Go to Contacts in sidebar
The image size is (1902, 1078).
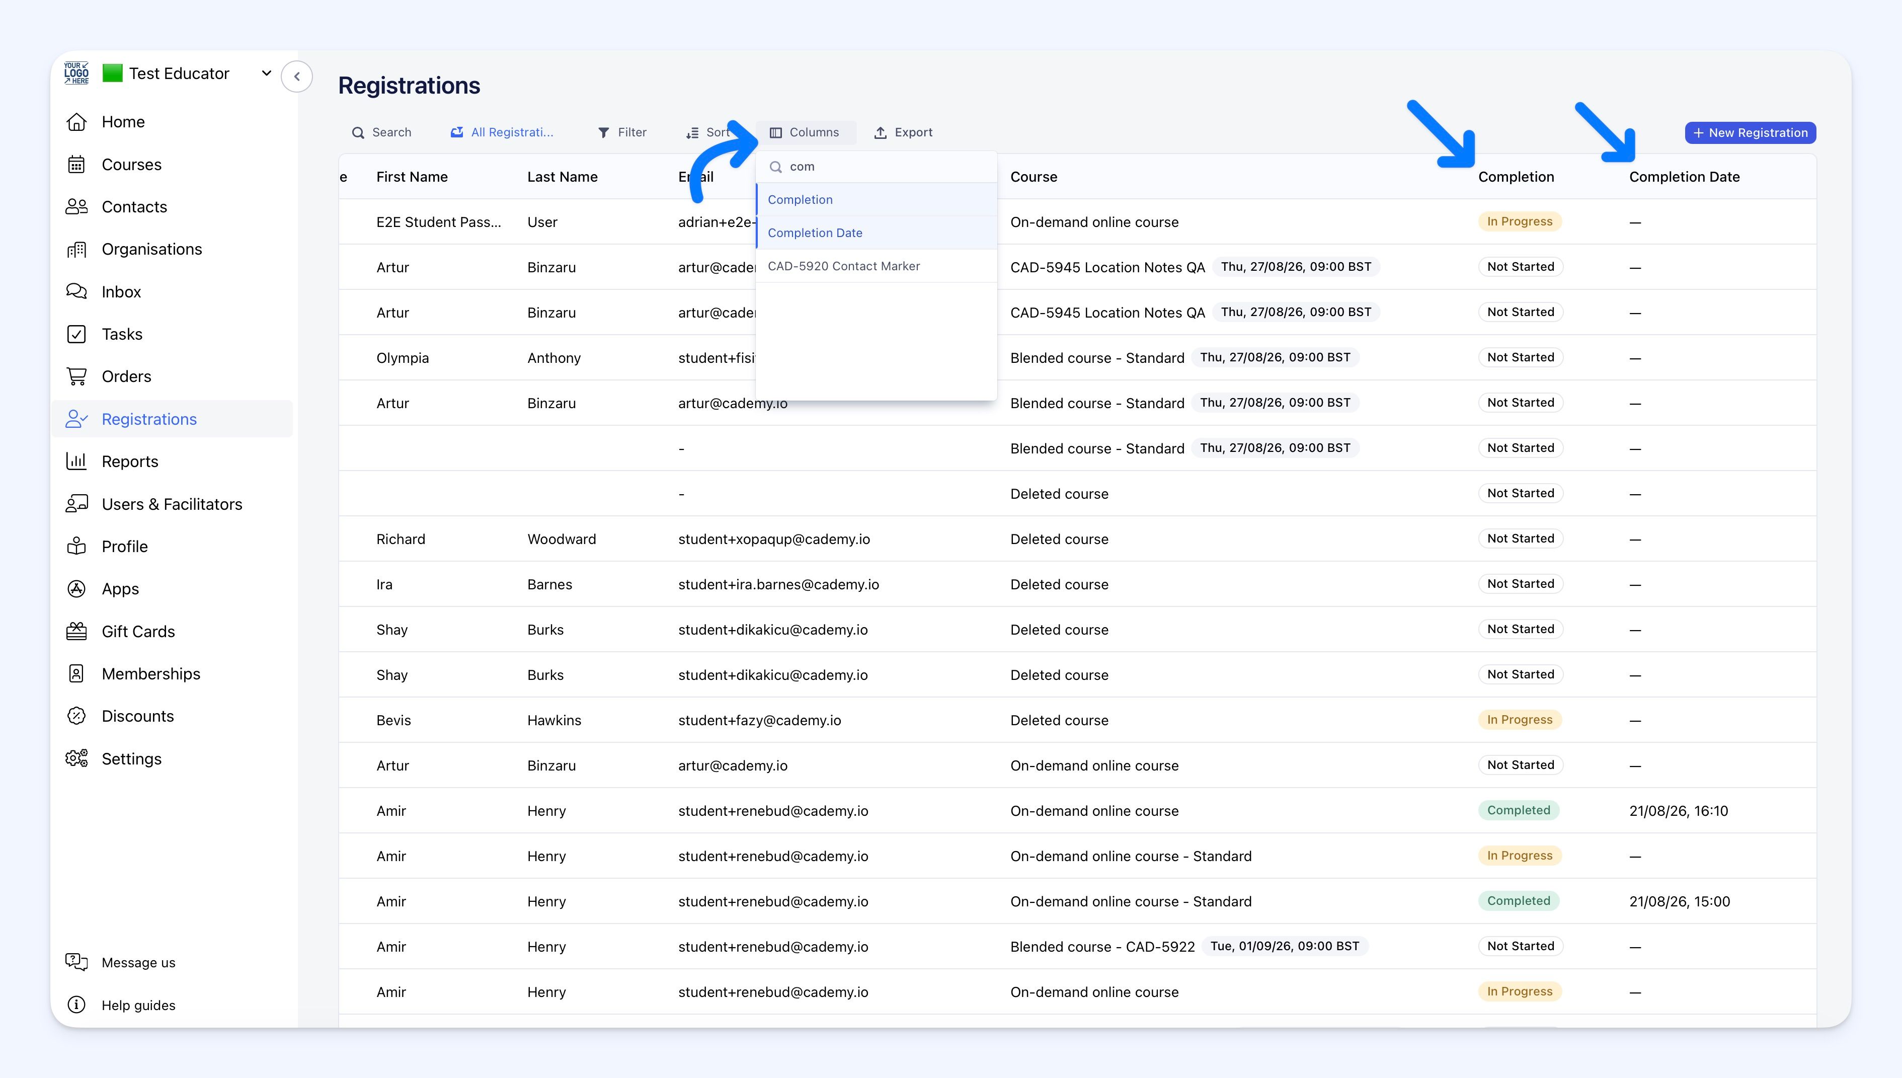pyautogui.click(x=134, y=206)
